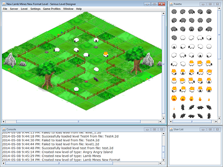The image size is (223, 167).
Task: Click the Palette's scroll-down arrow
Action: [x=219, y=118]
